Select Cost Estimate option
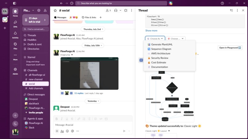The height and width of the screenshot is (139, 248). [x=170, y=63]
